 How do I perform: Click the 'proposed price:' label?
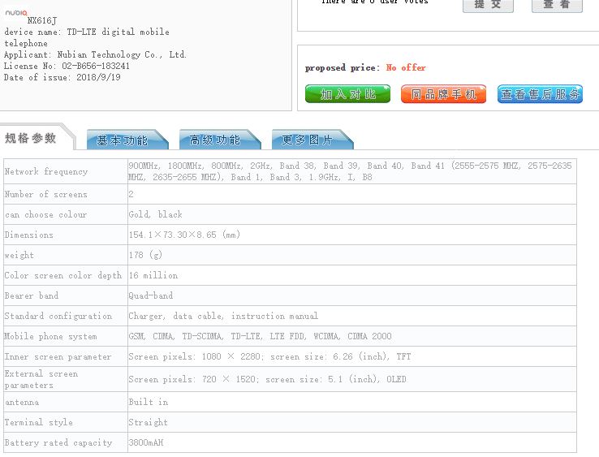[x=343, y=67]
